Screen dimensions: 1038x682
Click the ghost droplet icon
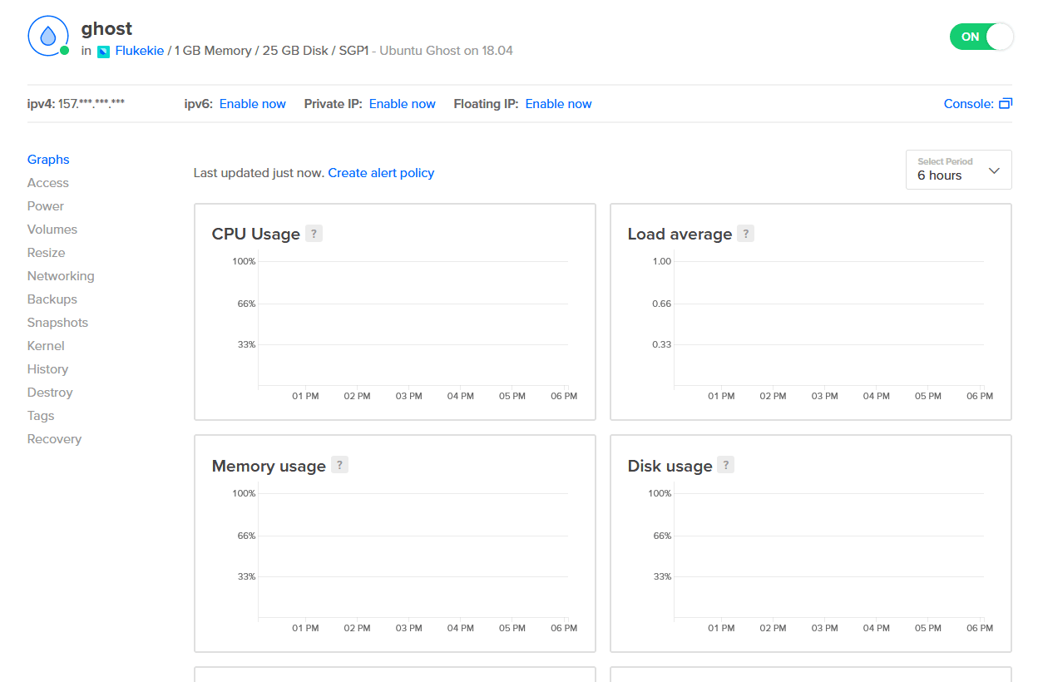coord(48,36)
